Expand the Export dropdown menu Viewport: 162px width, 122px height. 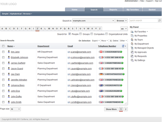[96, 41]
